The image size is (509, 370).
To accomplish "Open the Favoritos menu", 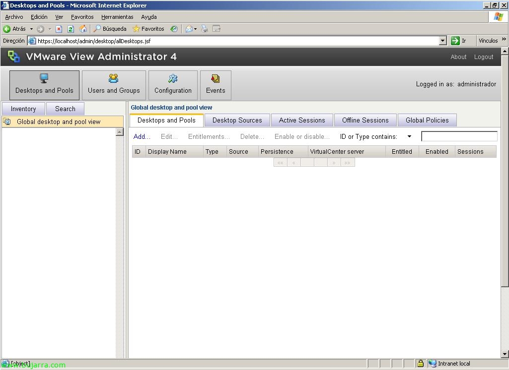I will 82,17.
